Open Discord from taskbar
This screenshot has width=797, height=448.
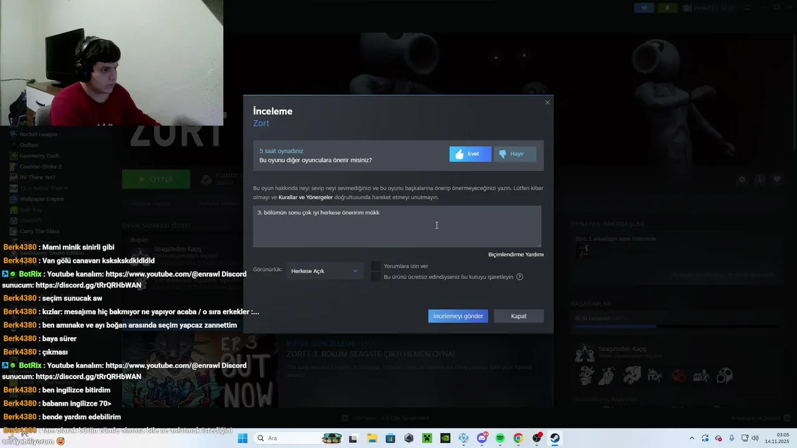[x=482, y=438]
